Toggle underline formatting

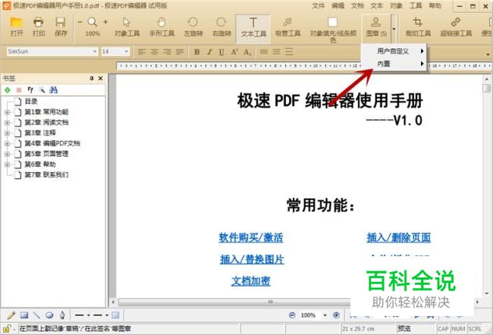pyautogui.click(x=221, y=52)
